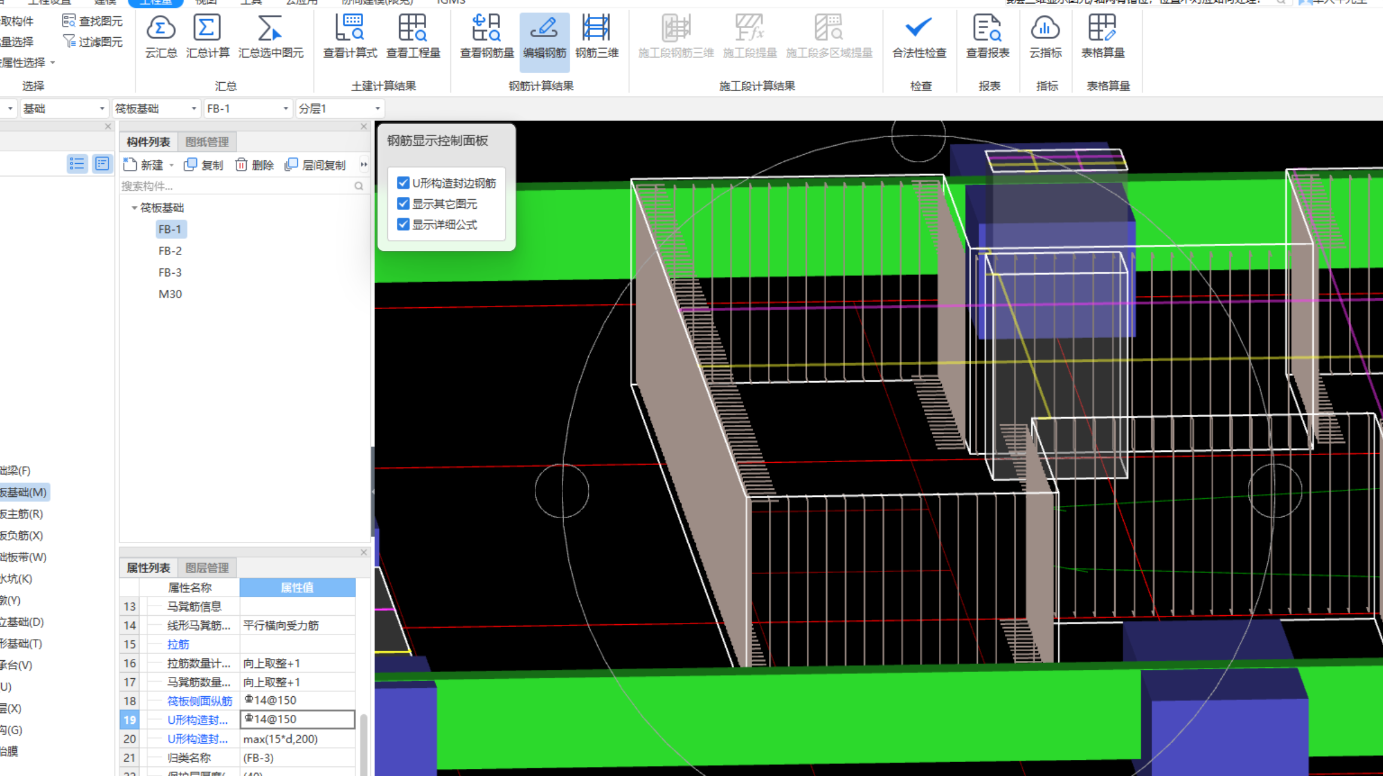Click ⌀14@150 value in row 18

[x=297, y=701]
